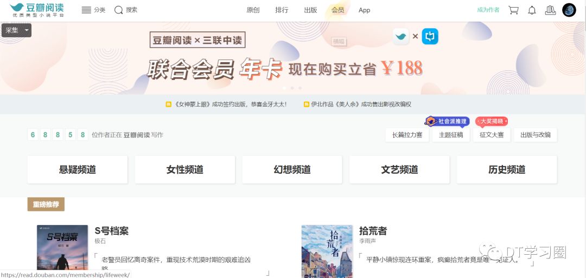Viewport: 586px width, 278px height.
Task: Open 《美人余》成功售出影视改编权 announcement
Action: coord(361,104)
